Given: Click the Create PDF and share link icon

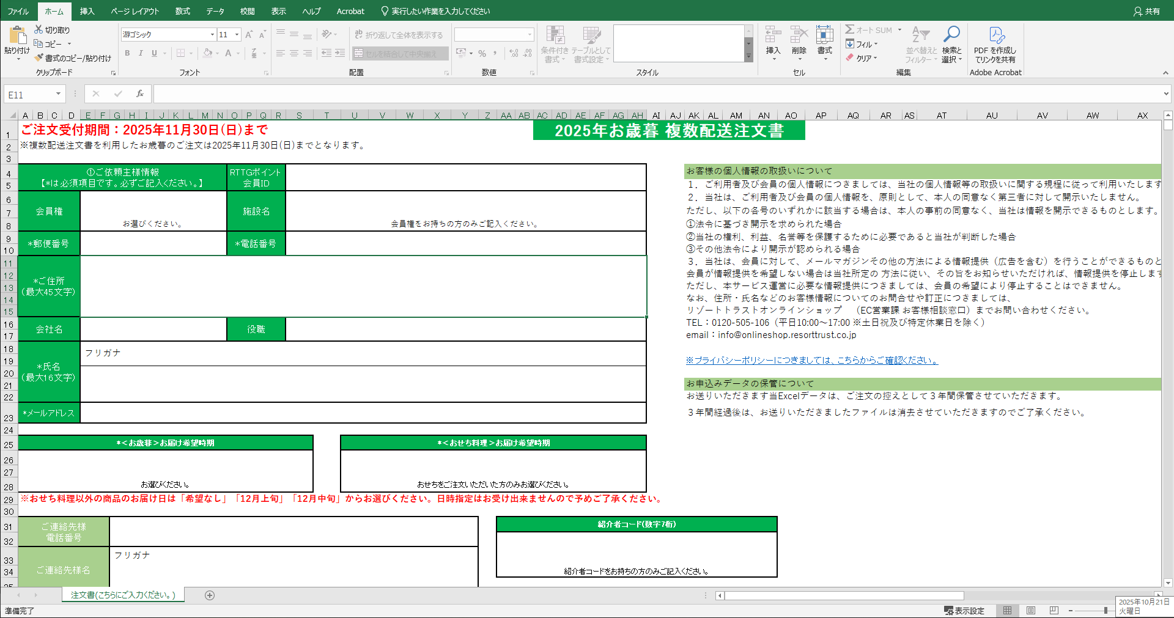Looking at the screenshot, I should pos(995,37).
